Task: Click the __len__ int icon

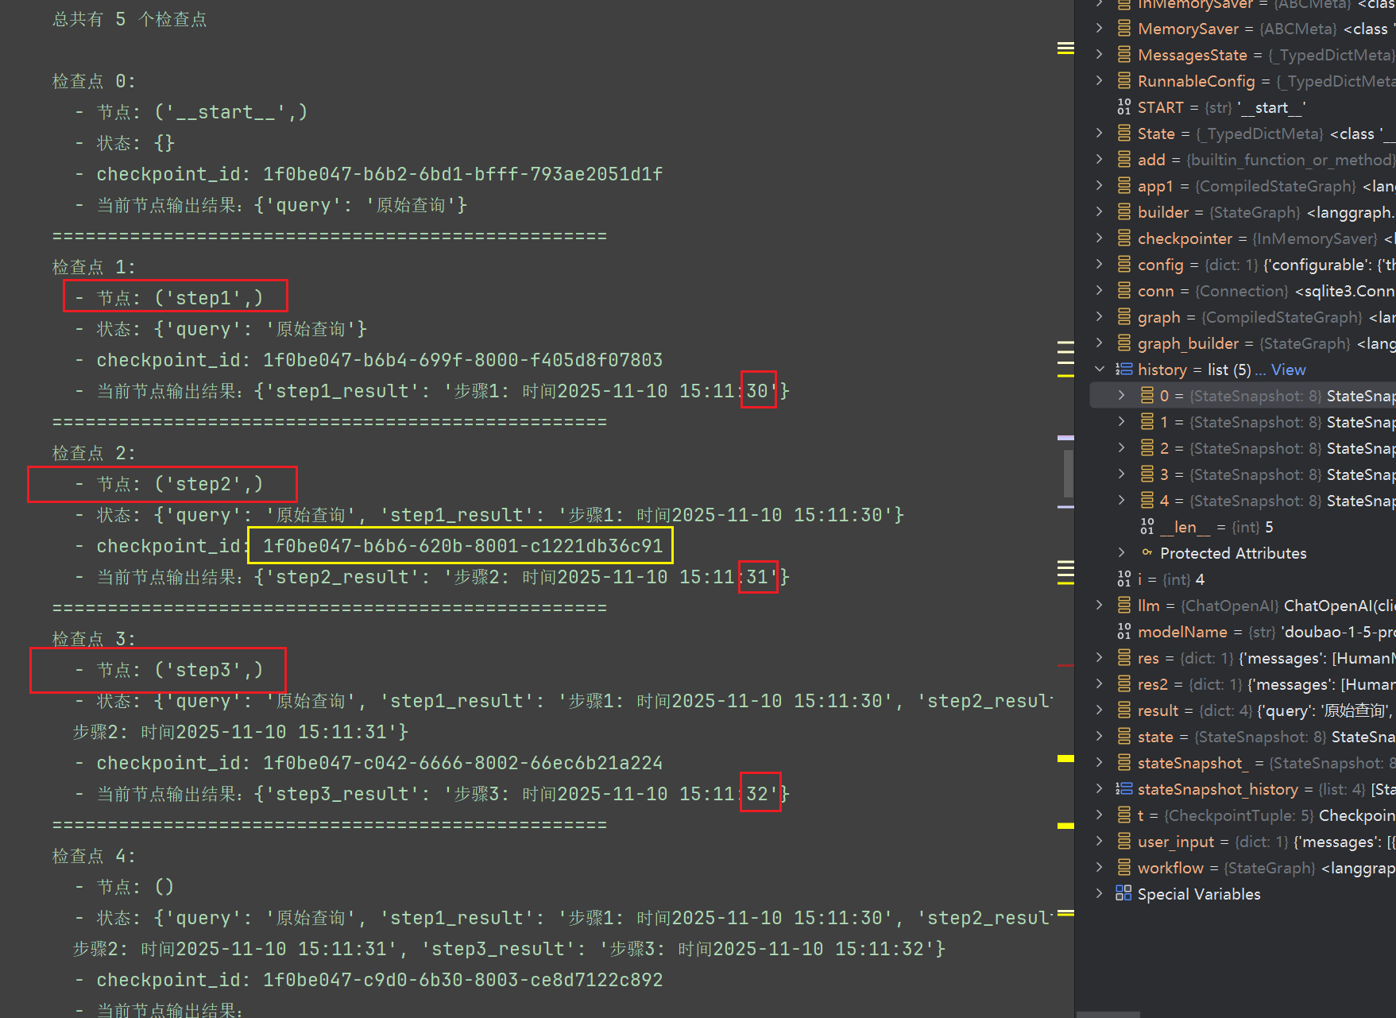Action: pyautogui.click(x=1147, y=527)
